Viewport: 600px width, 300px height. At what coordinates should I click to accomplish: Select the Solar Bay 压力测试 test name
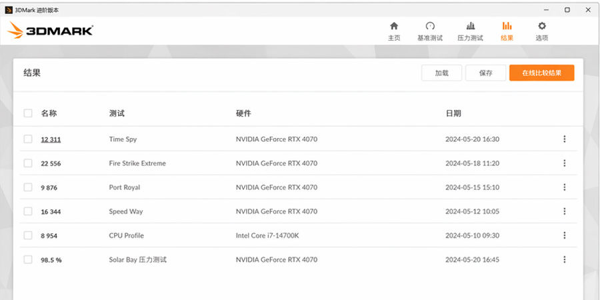138,260
